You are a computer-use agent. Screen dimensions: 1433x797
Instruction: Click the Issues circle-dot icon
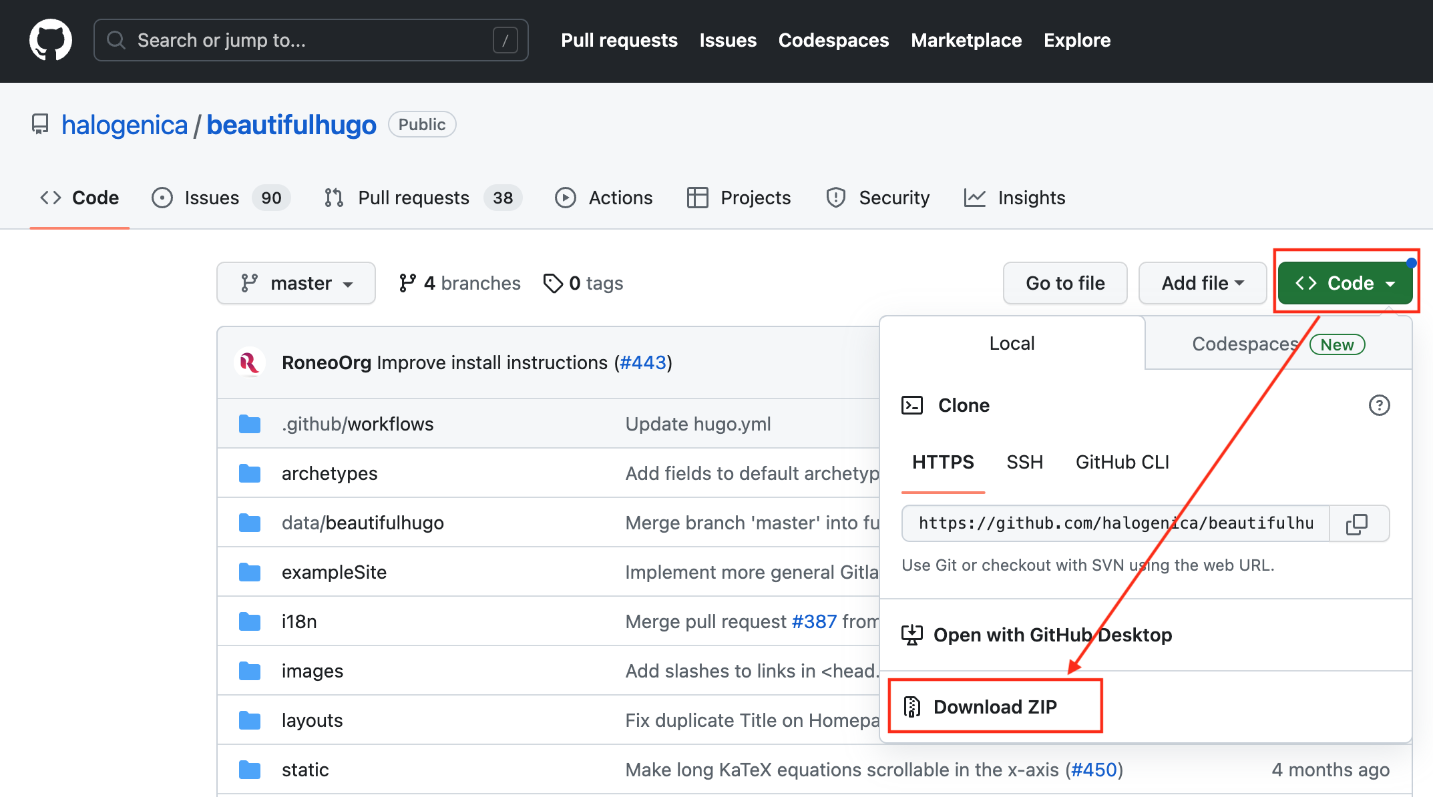(x=162, y=198)
